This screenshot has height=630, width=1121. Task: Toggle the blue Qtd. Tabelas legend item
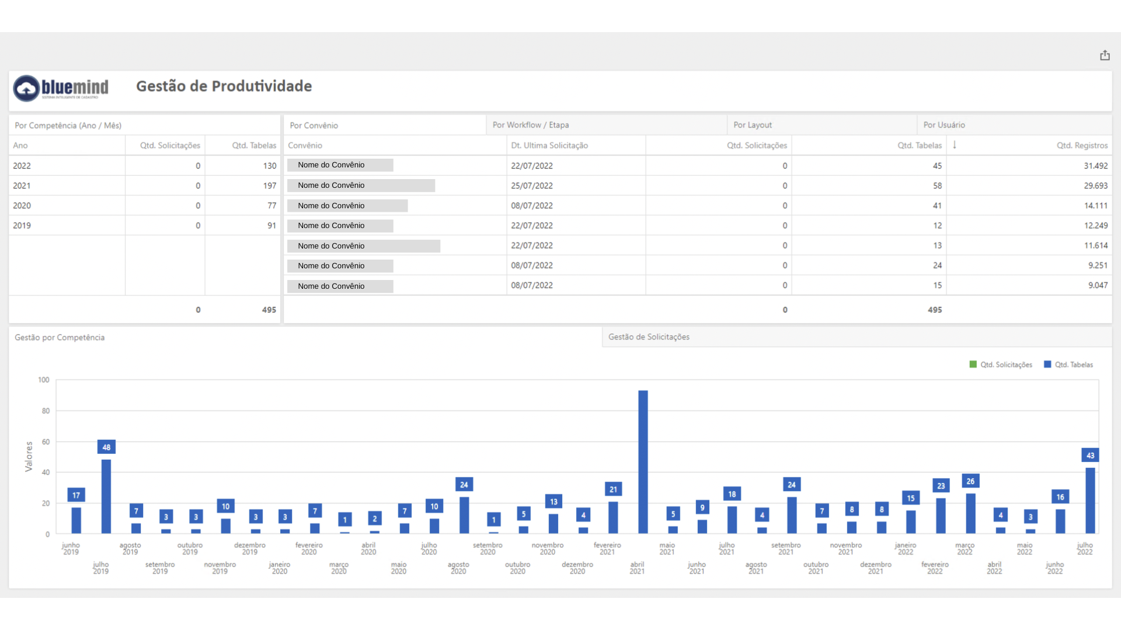tap(1068, 365)
